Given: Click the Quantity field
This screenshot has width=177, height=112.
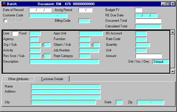Looking at the screenshot, I should [x=143, y=45].
